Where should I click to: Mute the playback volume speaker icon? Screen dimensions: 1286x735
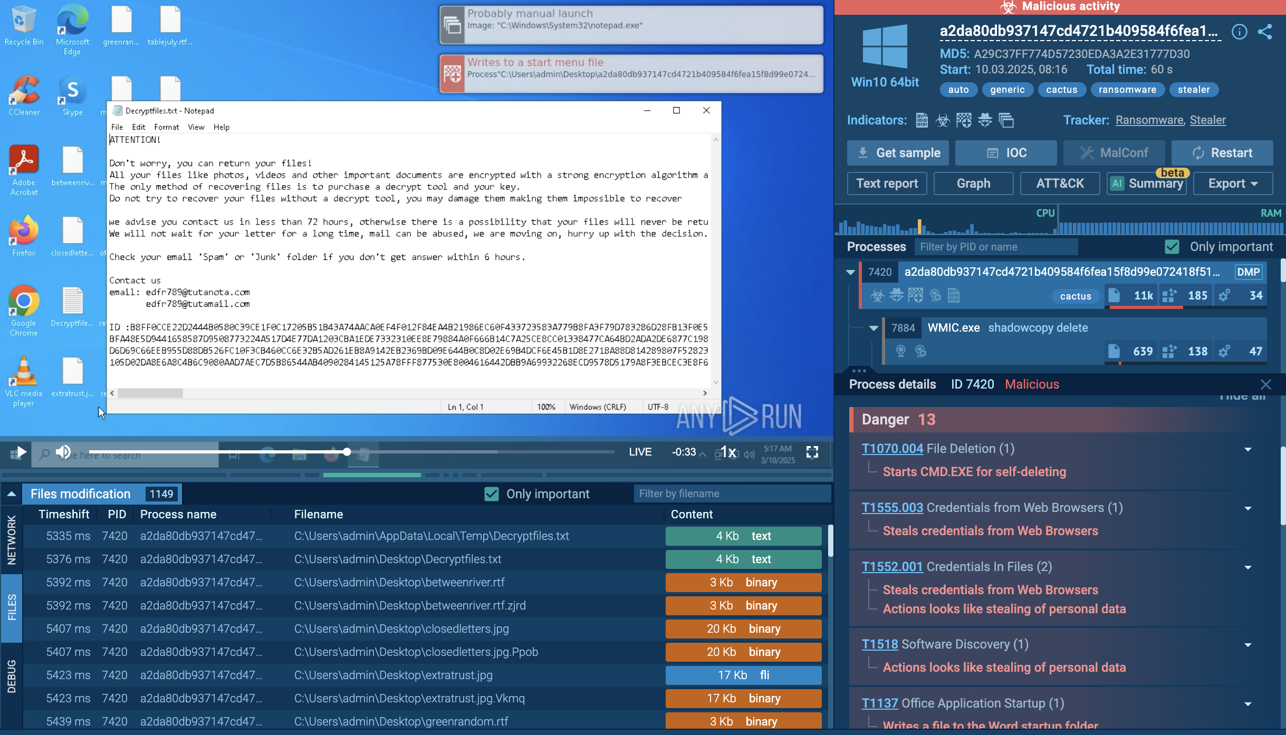point(63,452)
